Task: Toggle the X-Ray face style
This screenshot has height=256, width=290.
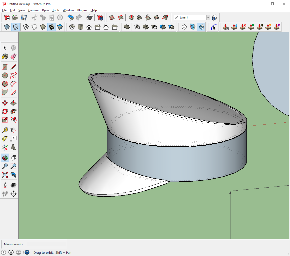Action: (7, 27)
